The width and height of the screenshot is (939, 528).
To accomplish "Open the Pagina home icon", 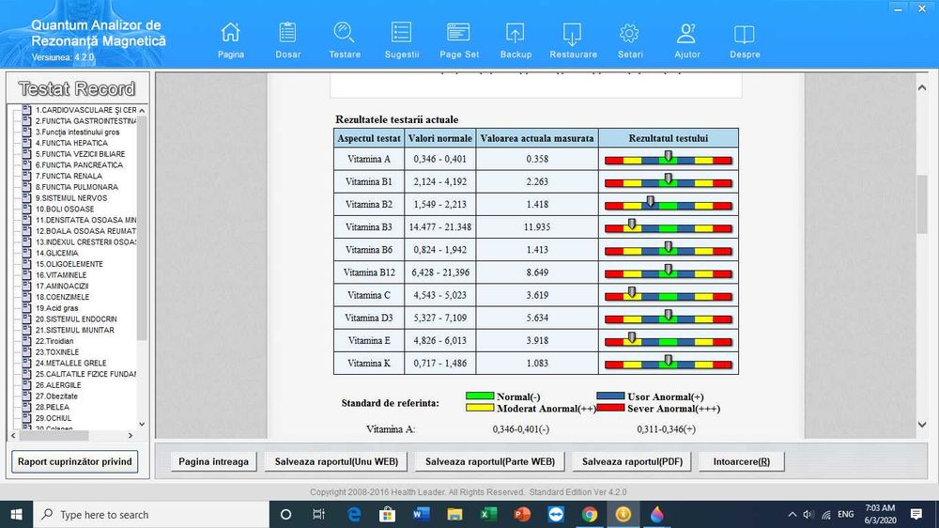I will pyautogui.click(x=231, y=32).
